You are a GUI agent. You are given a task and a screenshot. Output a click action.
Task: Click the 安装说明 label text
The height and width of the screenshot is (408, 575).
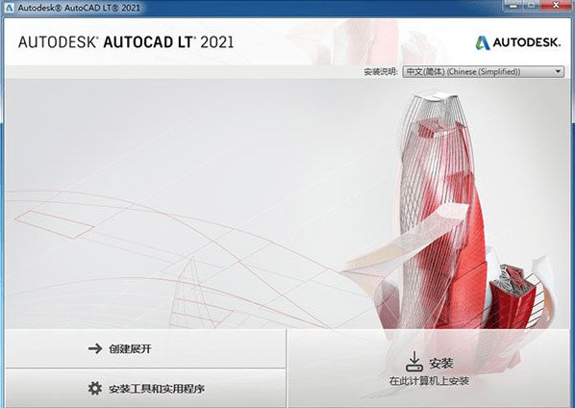coord(381,72)
